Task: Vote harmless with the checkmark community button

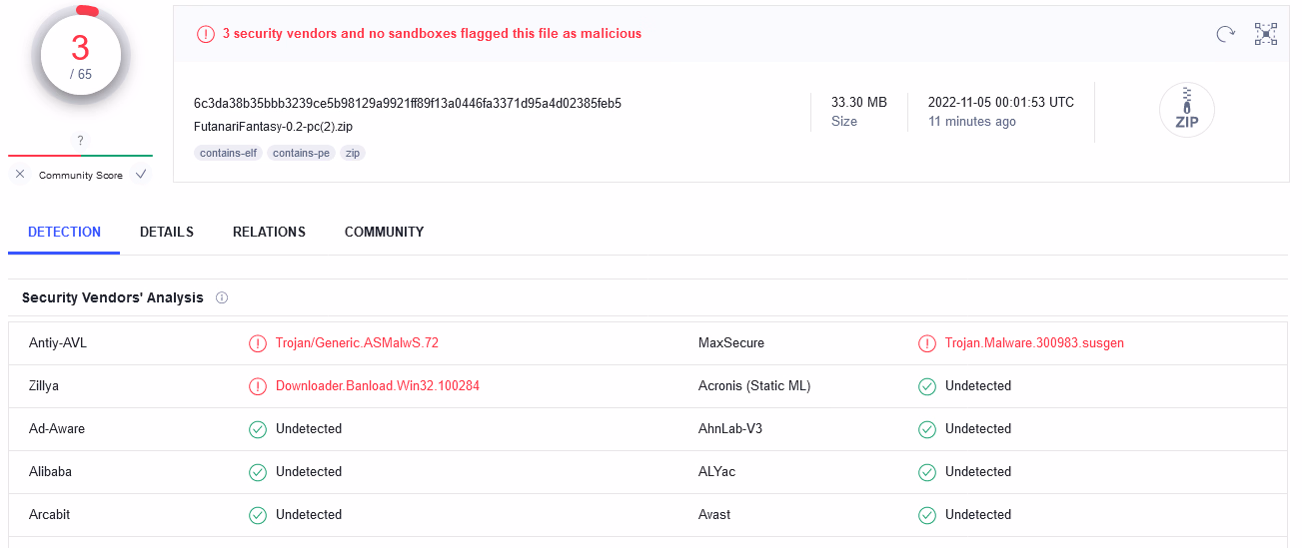Action: (x=141, y=175)
